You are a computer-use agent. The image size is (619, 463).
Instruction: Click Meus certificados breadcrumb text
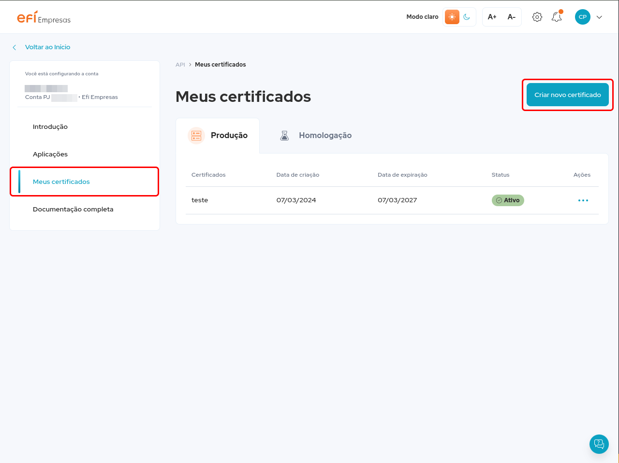pos(221,65)
